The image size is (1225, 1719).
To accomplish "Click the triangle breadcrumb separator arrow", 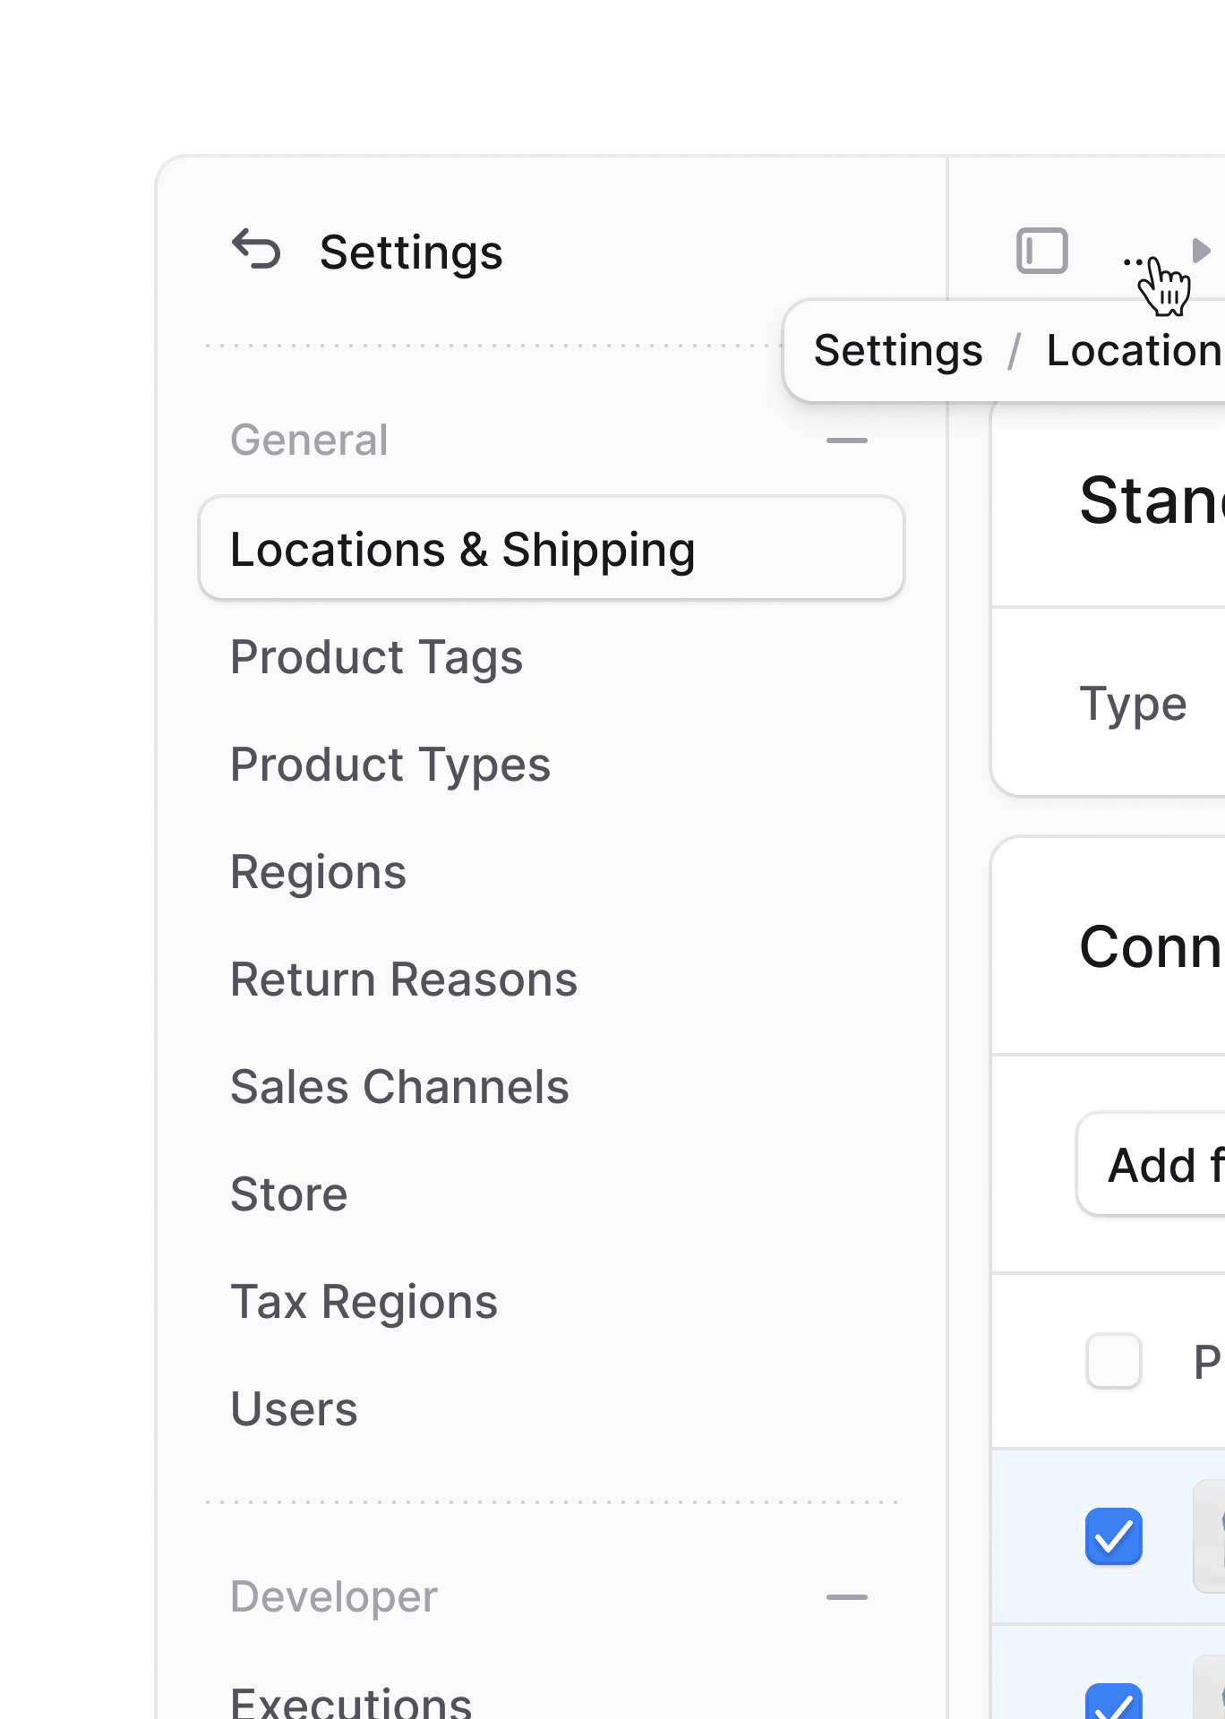I will 1201,251.
